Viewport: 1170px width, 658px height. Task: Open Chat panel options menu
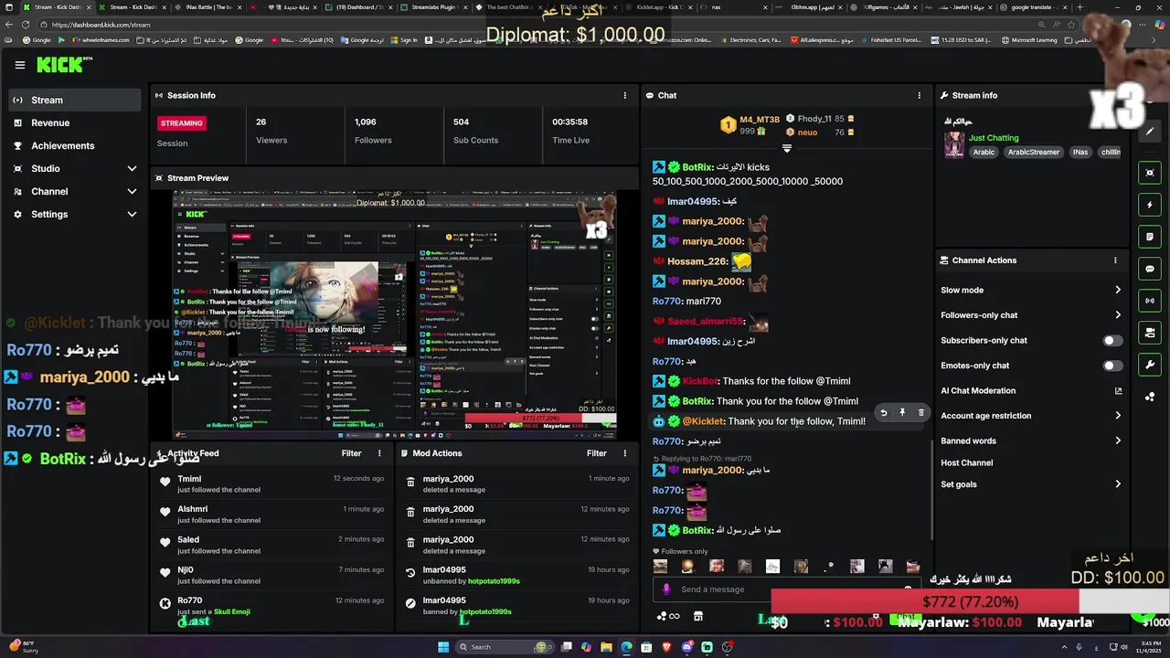[919, 95]
